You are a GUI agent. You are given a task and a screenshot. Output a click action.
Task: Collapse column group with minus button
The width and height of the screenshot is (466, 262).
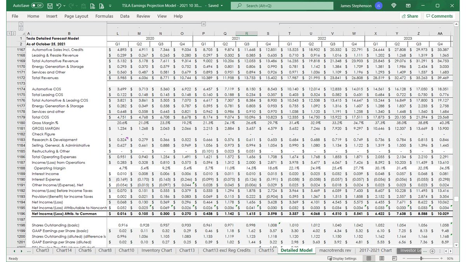tap(203, 24)
